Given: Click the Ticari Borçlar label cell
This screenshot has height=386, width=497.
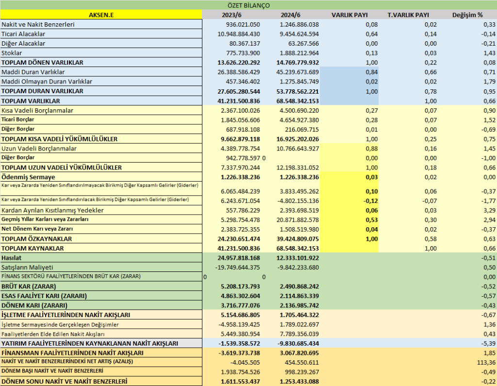Looking at the screenshot, I should (101, 119).
